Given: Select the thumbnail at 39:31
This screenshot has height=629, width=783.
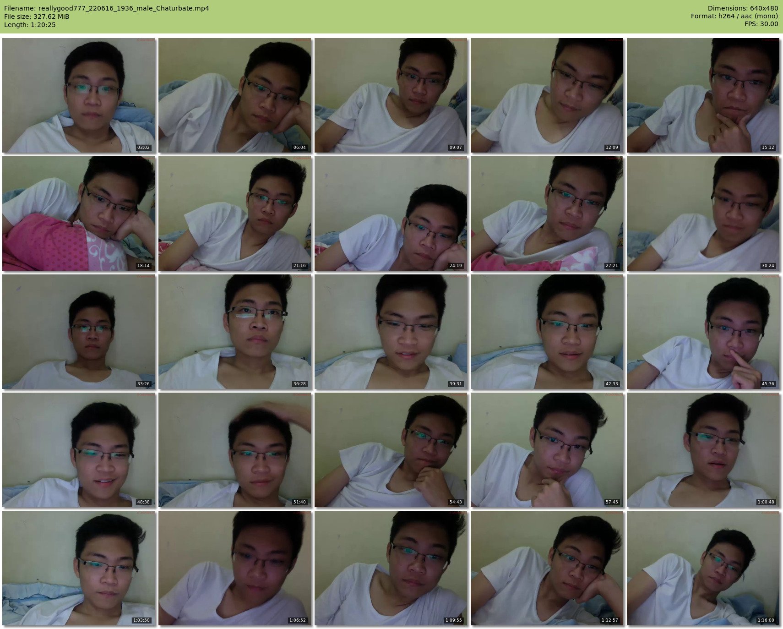Looking at the screenshot, I should coord(391,332).
